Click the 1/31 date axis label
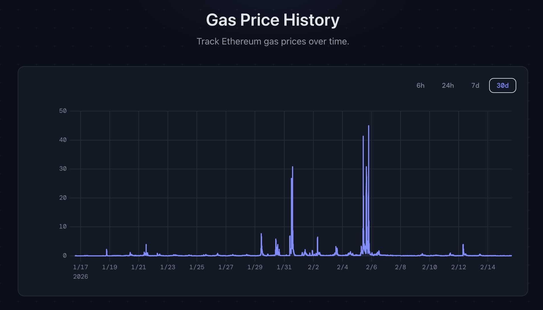The image size is (543, 310). click(284, 267)
